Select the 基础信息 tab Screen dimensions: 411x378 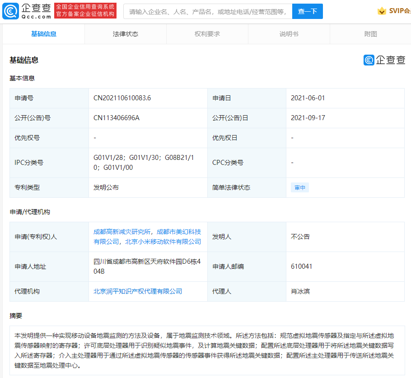point(43,33)
